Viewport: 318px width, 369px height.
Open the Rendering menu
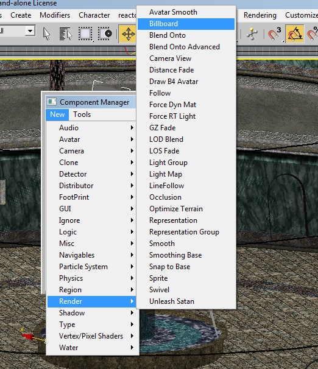[260, 15]
